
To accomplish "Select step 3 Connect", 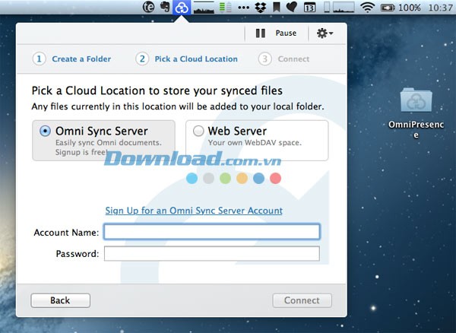I will 283,59.
